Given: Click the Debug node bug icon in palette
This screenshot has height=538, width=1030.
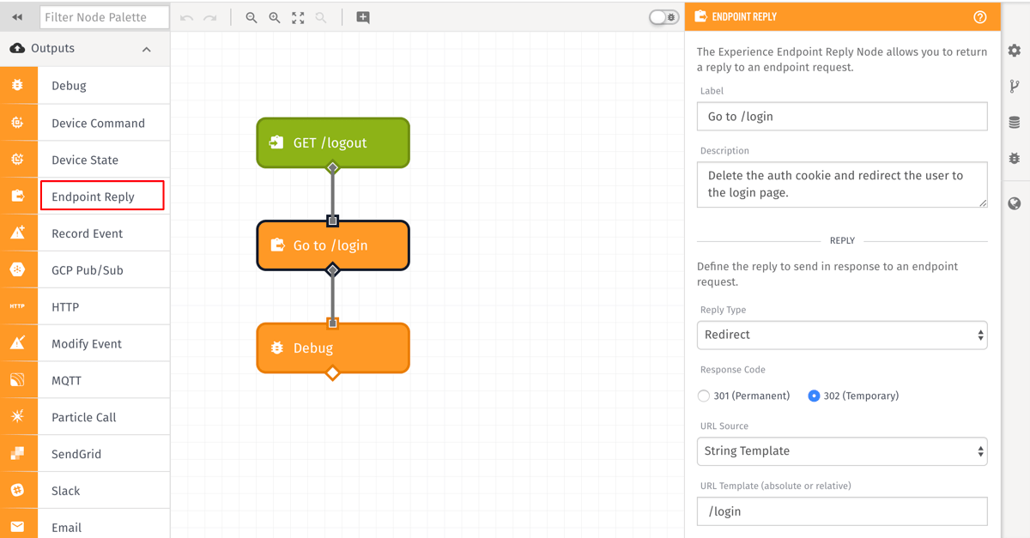Looking at the screenshot, I should [x=18, y=86].
